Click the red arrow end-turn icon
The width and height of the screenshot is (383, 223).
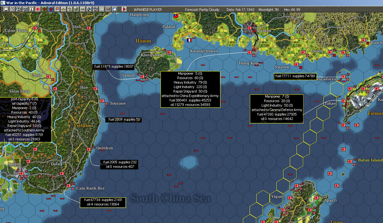coord(124,9)
